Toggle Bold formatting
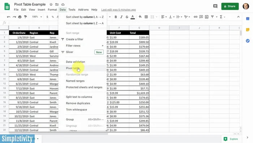This screenshot has width=253, height=143. [x=116, y=17]
